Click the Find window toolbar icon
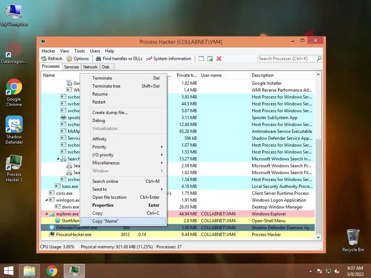The height and width of the screenshot is (278, 371). (x=201, y=59)
